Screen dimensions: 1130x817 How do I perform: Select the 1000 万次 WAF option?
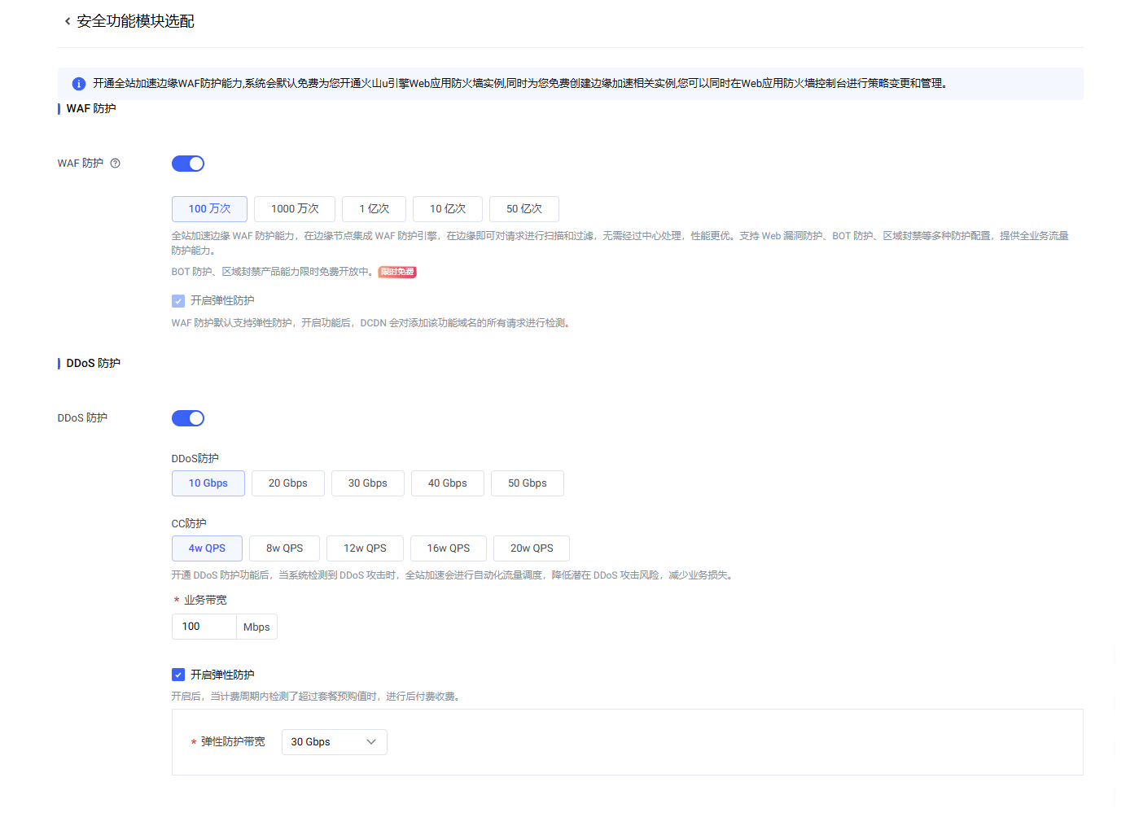[x=295, y=209]
